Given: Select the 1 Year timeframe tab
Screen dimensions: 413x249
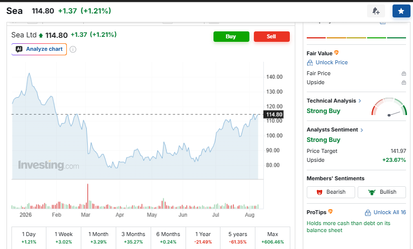Looking at the screenshot, I should tap(203, 238).
